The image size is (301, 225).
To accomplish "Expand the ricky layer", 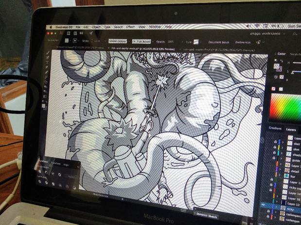I will coord(276,207).
